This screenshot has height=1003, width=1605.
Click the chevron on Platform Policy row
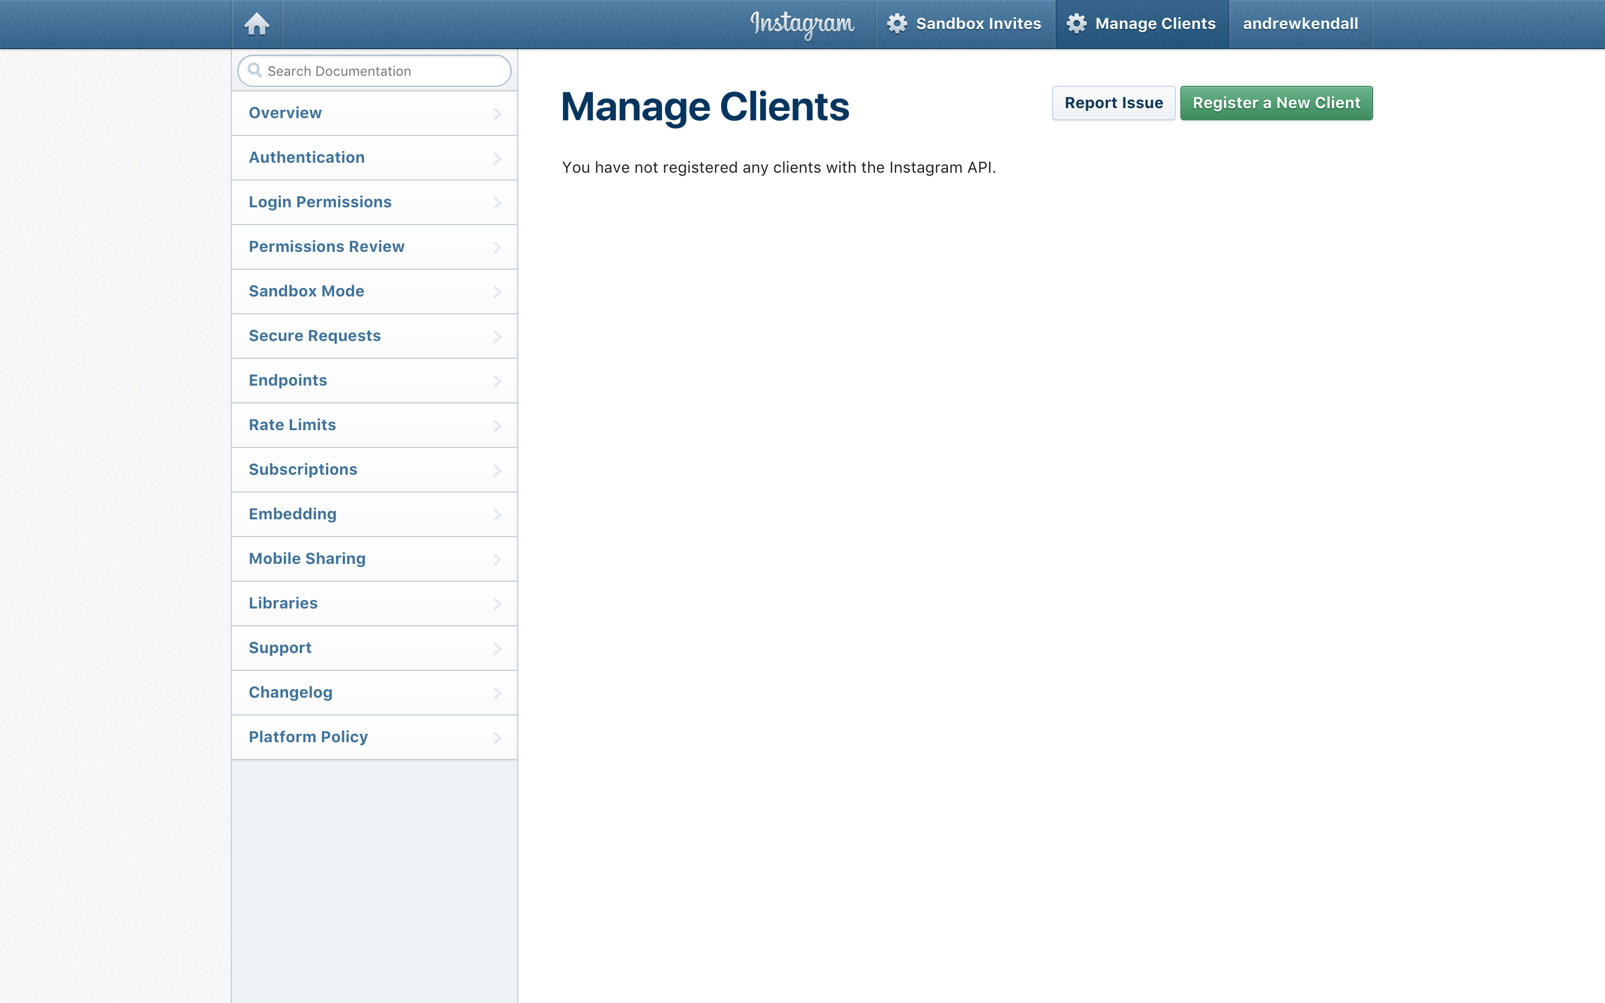(498, 738)
